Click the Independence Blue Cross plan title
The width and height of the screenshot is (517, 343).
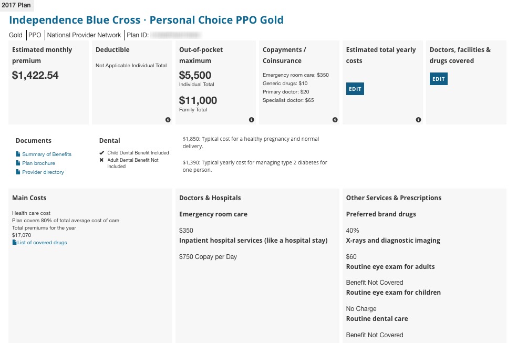pos(146,20)
